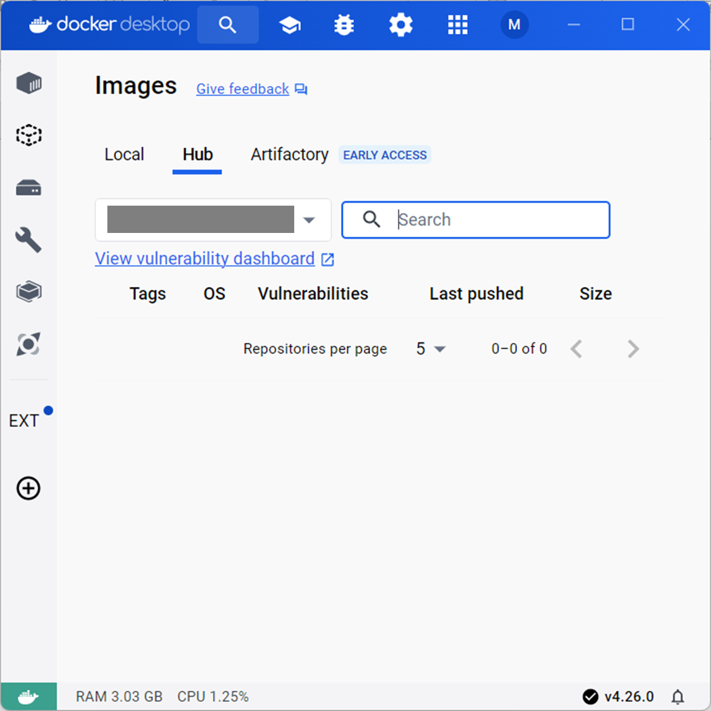Switch to the Local tab
Image resolution: width=711 pixels, height=711 pixels.
point(124,155)
